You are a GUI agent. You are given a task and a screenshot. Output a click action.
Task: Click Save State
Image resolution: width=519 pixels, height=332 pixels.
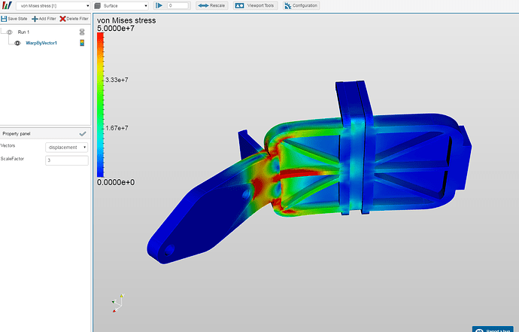coord(14,19)
